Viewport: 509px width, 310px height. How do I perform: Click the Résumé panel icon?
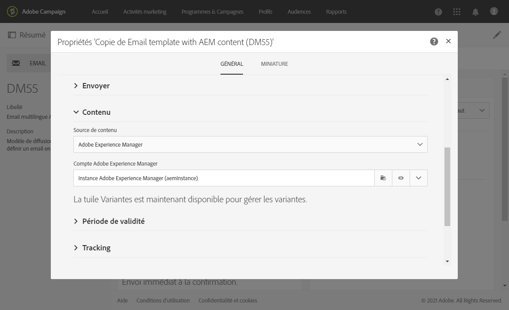pos(11,35)
